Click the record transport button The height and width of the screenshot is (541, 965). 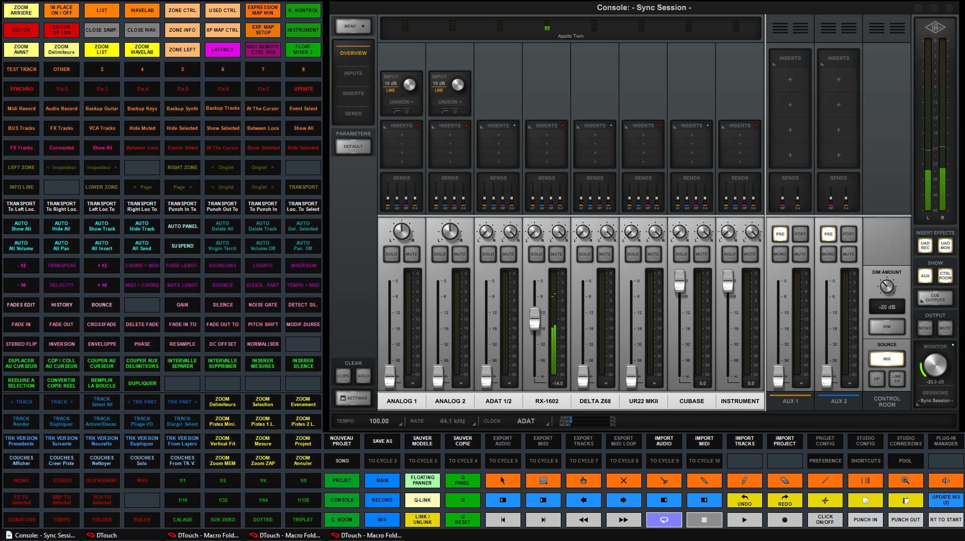point(785,520)
